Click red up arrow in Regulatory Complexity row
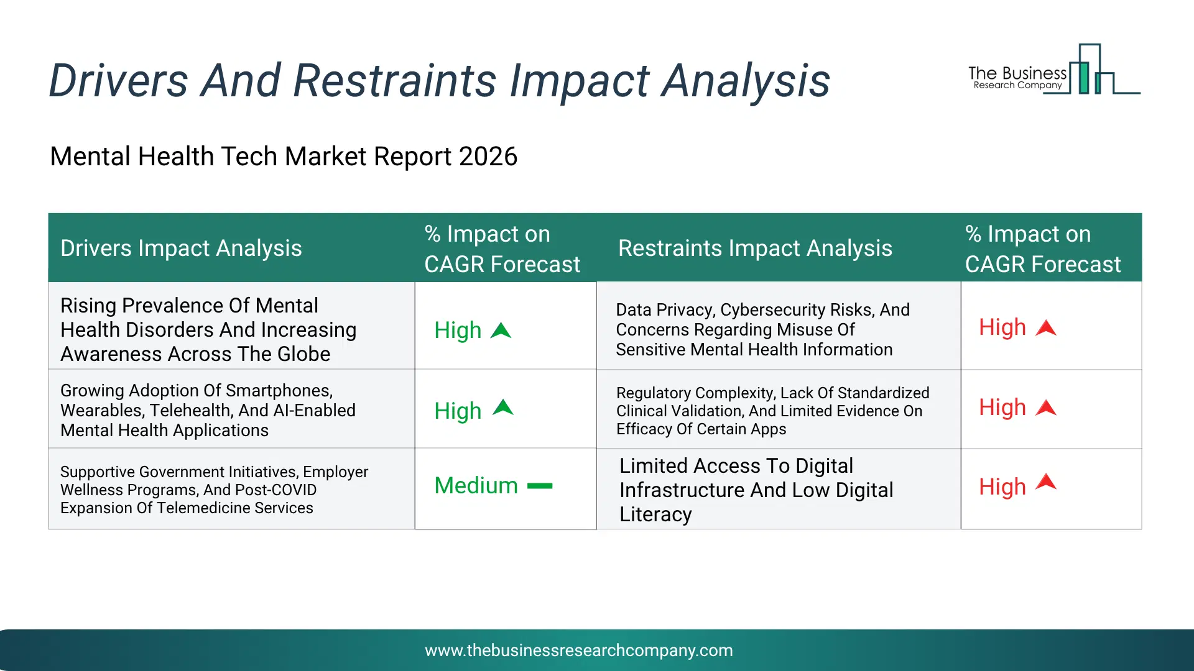1194x671 pixels. coord(1046,408)
